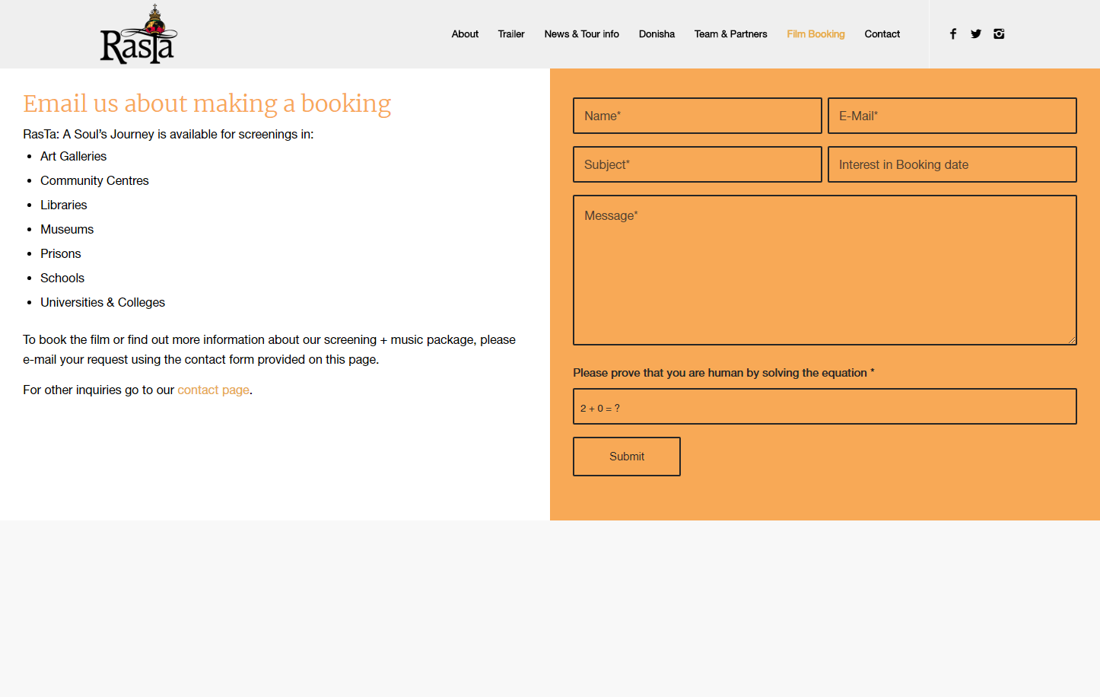Click the 'To book the film' paragraph
The height and width of the screenshot is (697, 1100).
point(269,349)
